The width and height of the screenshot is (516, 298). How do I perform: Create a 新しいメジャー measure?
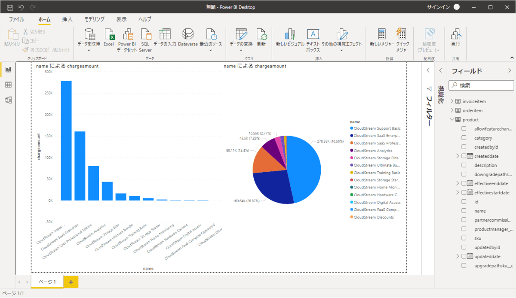(381, 35)
